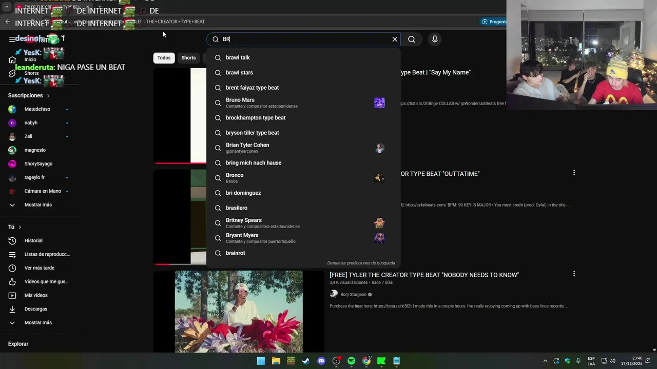This screenshot has width=657, height=369.
Task: Open Descargas download icon
Action: (12, 309)
